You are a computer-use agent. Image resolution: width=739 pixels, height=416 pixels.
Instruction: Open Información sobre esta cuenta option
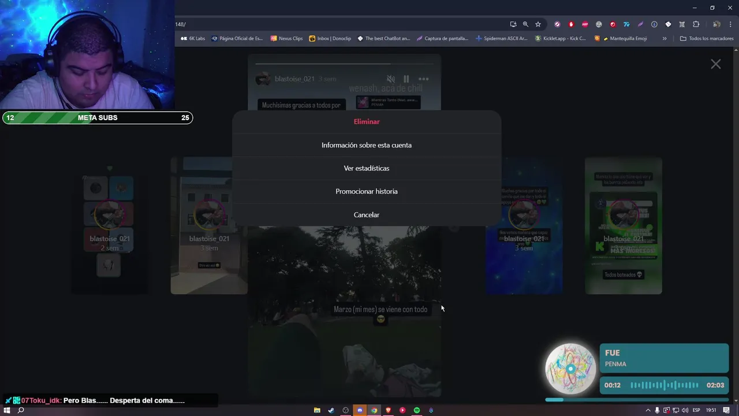(x=367, y=145)
